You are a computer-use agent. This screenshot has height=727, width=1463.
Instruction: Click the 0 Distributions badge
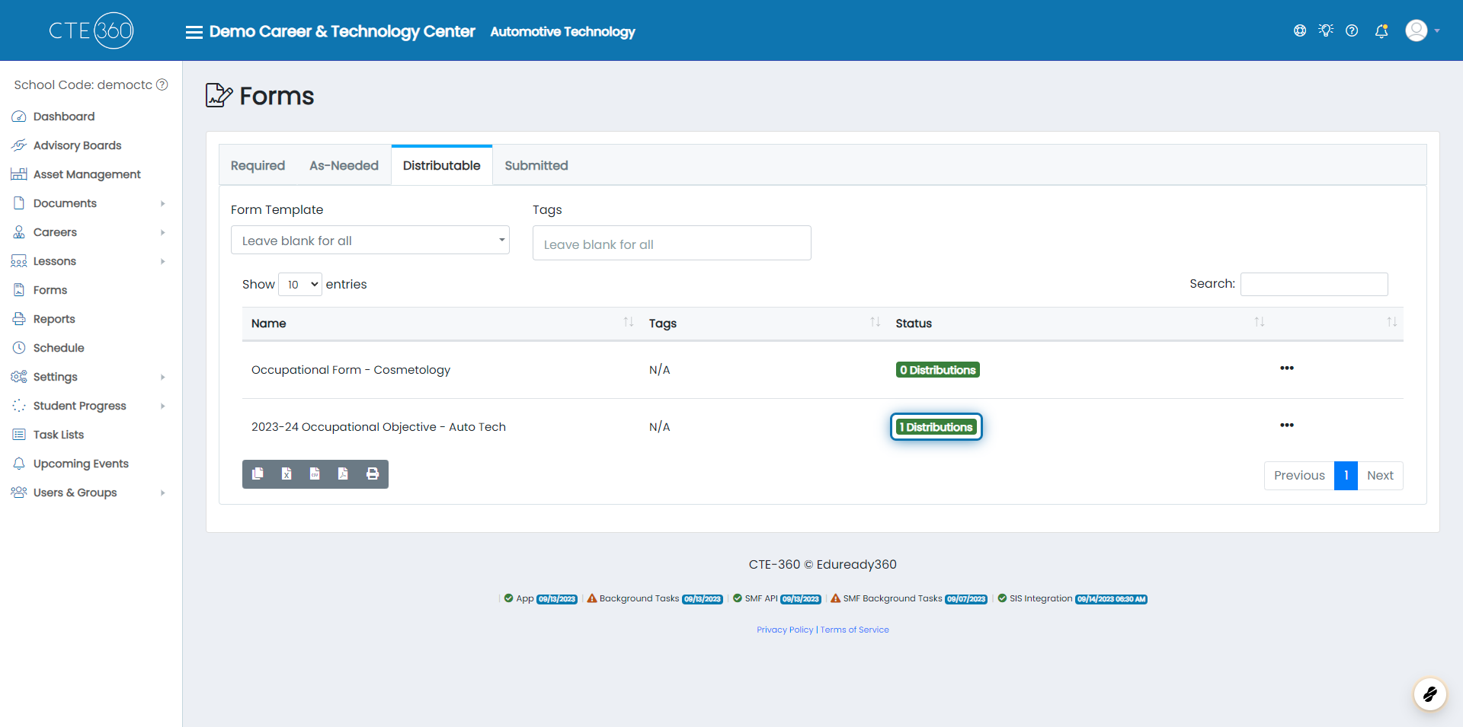click(938, 370)
